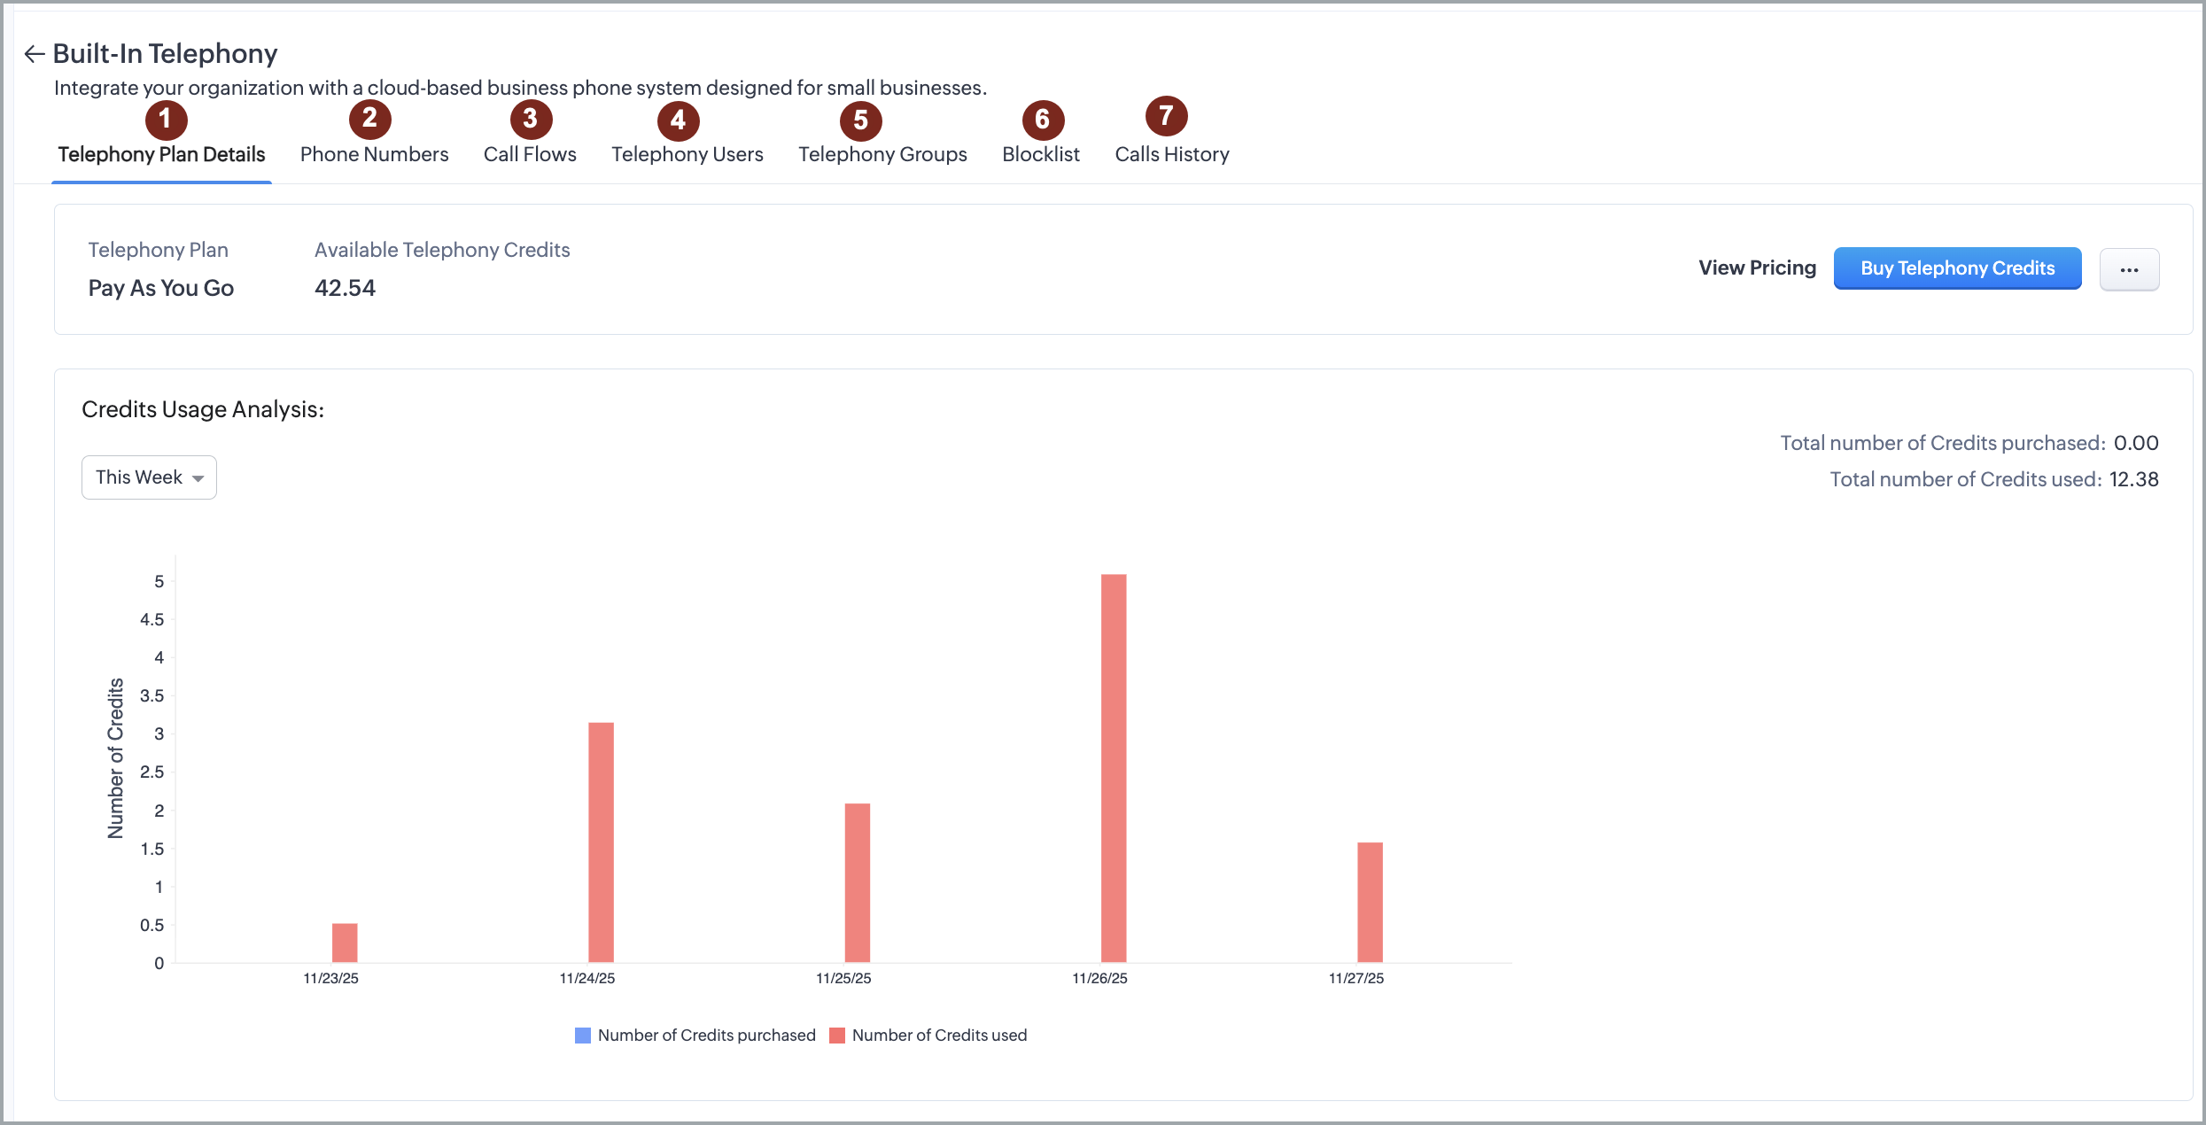
Task: Open the Call Flows tab
Action: (530, 154)
